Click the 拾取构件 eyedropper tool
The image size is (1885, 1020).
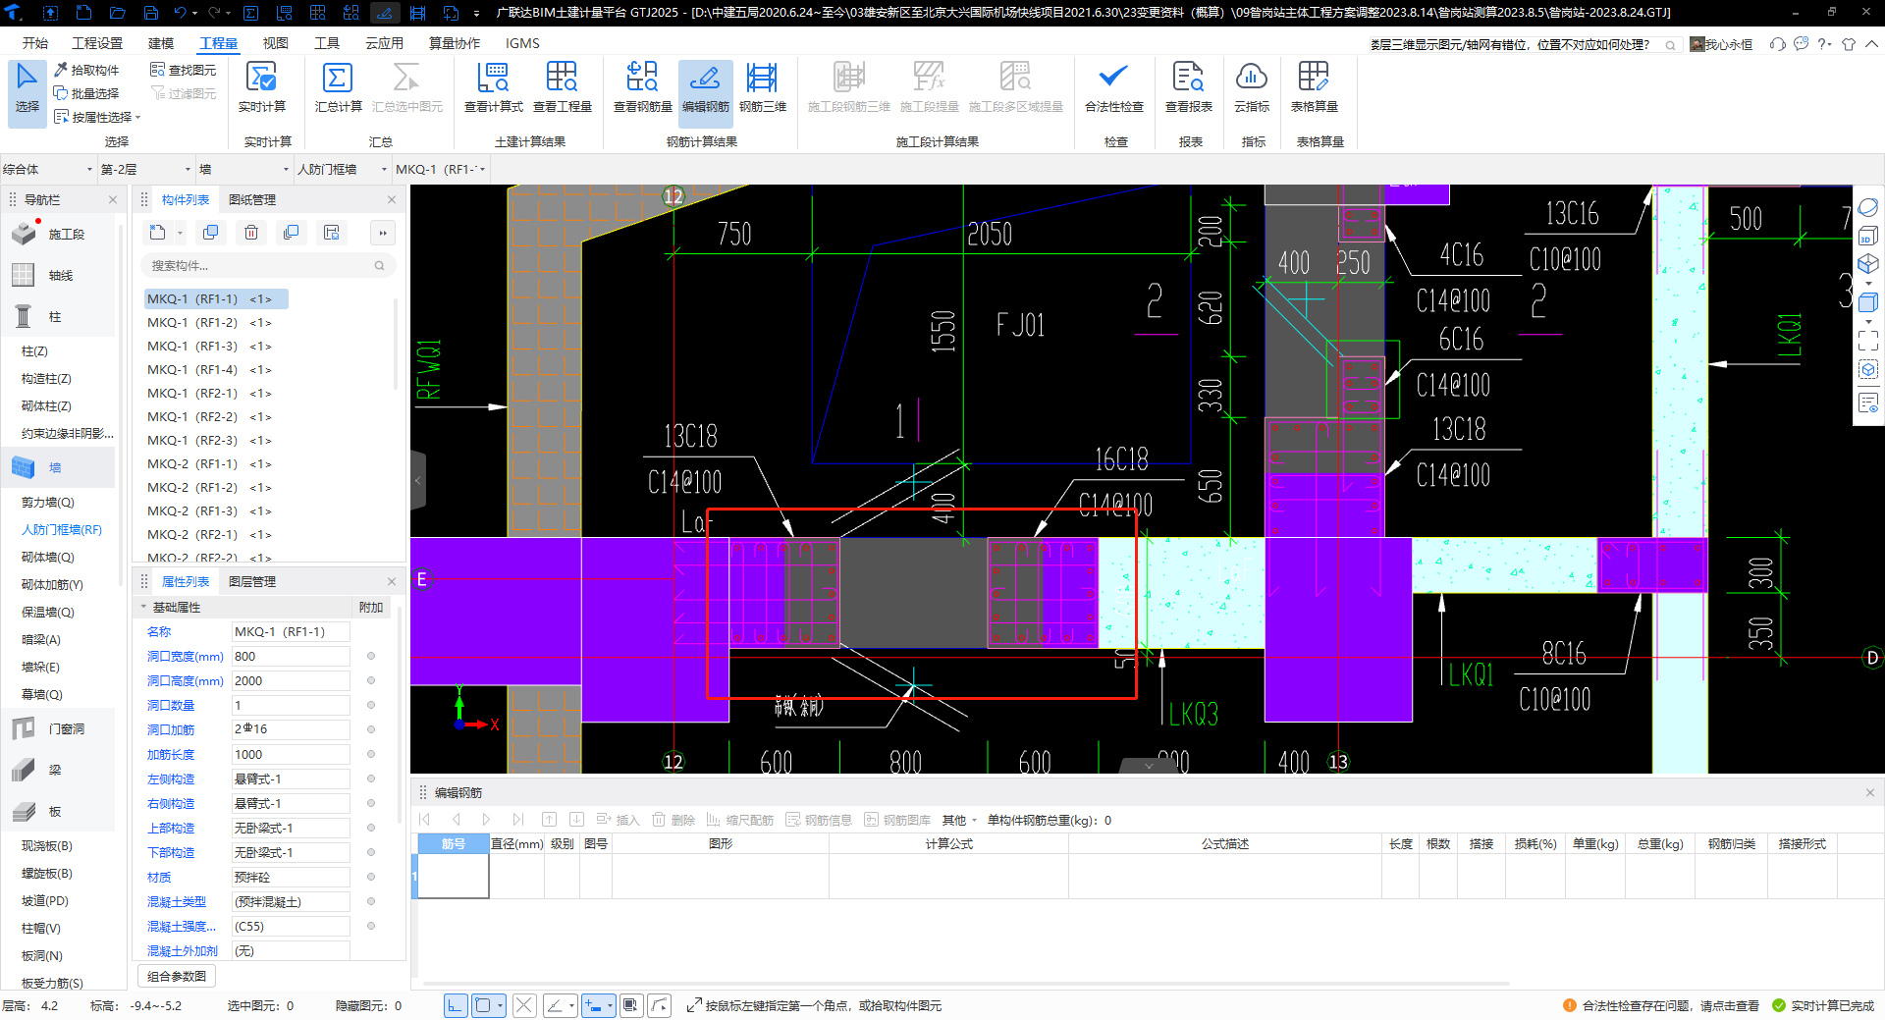pos(86,70)
